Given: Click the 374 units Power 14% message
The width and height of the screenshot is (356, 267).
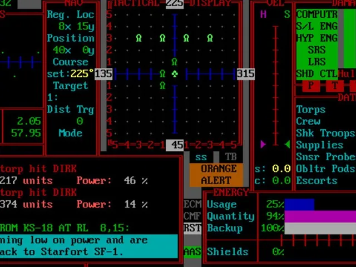Looking at the screenshot, I should point(74,204).
